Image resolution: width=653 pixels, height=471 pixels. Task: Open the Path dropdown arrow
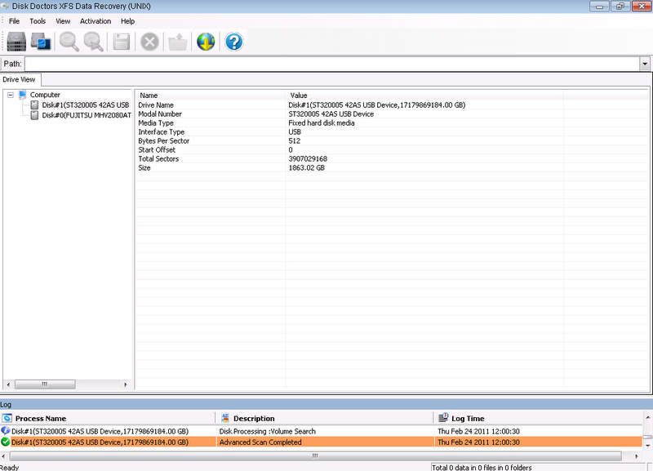(645, 64)
